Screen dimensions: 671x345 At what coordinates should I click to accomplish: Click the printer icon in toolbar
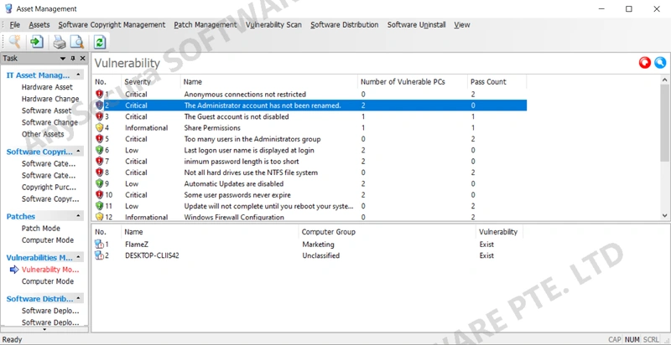tap(60, 42)
